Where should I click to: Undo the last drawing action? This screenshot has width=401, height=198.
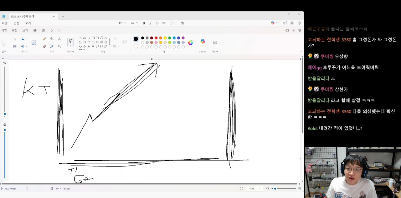tap(52, 30)
